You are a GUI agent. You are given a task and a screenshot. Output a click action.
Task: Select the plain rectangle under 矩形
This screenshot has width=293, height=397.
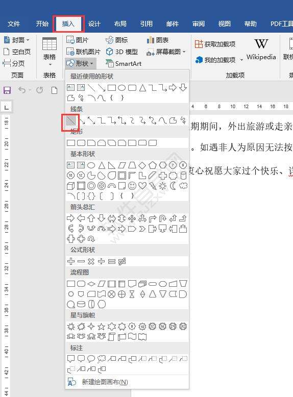(x=70, y=143)
